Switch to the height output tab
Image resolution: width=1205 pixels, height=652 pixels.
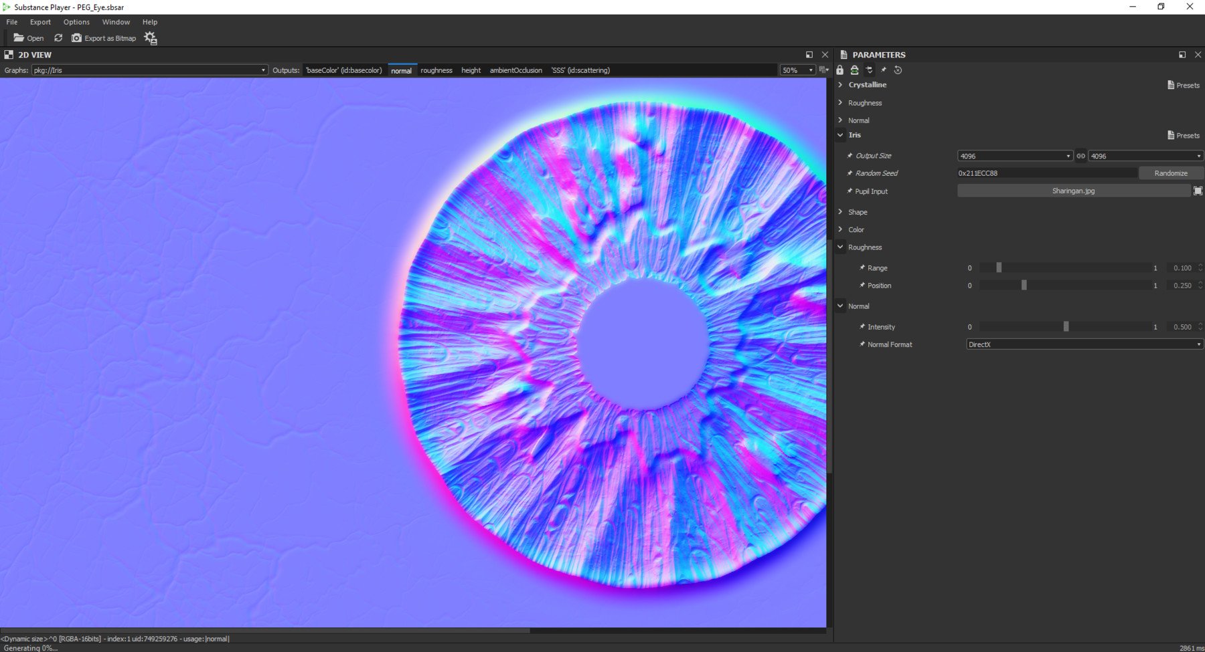tap(471, 70)
